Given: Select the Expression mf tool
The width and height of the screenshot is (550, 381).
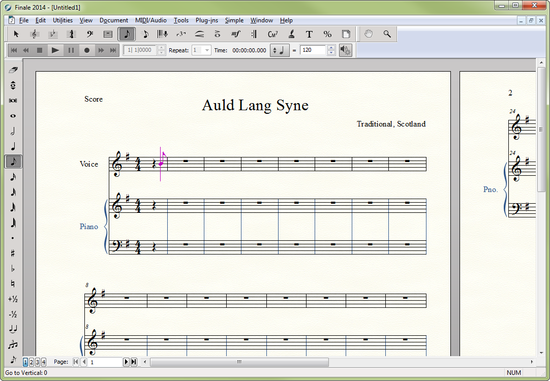Looking at the screenshot, I should [x=236, y=34].
